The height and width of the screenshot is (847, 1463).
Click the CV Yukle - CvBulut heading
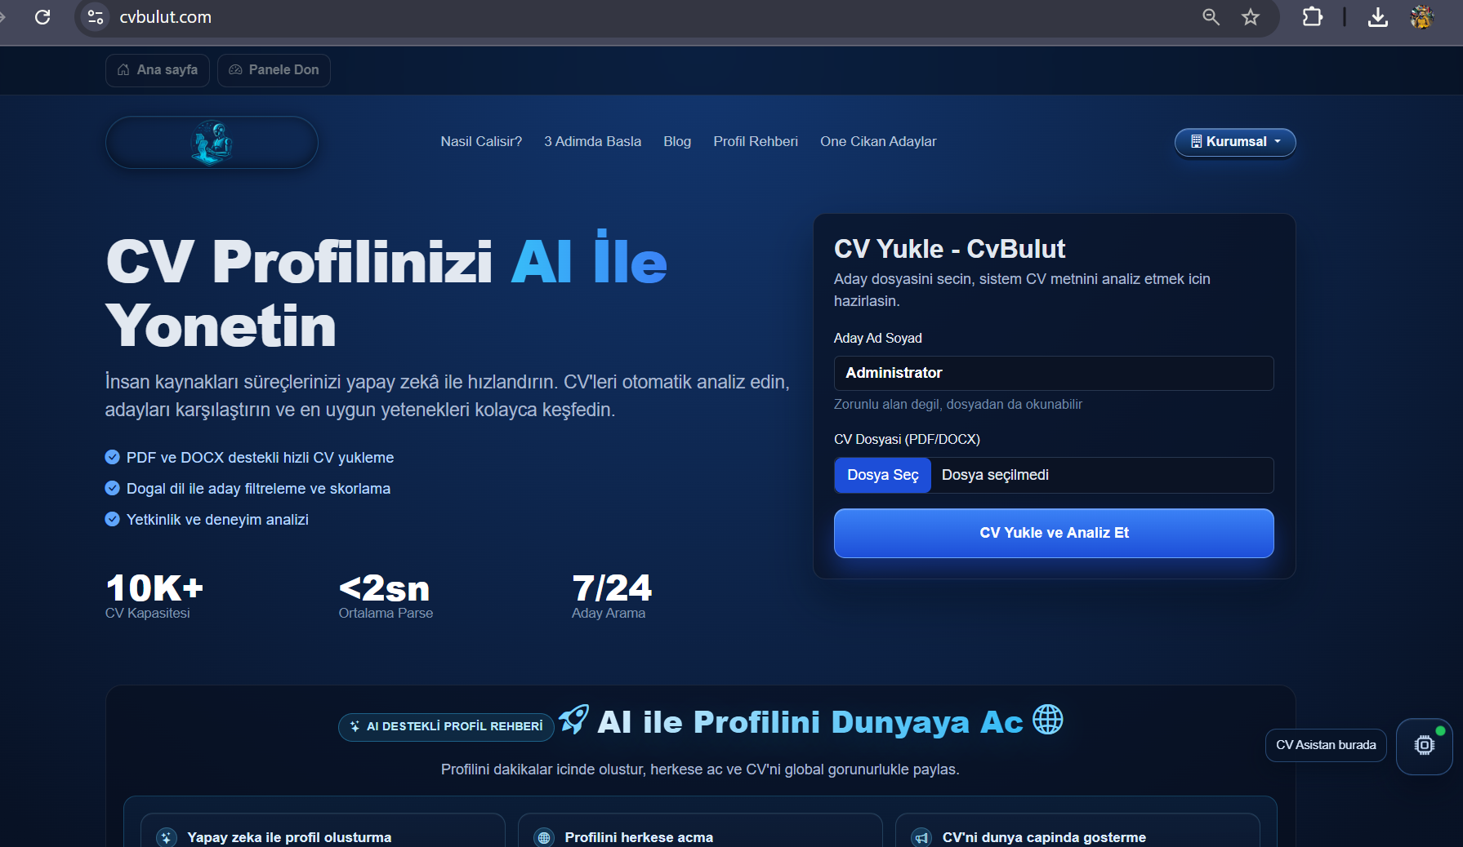click(949, 249)
